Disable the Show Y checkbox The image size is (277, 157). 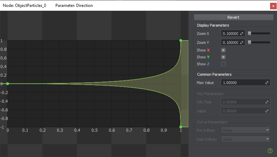point(223,57)
